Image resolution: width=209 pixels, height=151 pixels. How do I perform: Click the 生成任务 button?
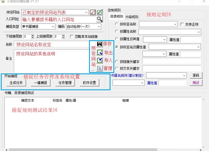point(16,83)
